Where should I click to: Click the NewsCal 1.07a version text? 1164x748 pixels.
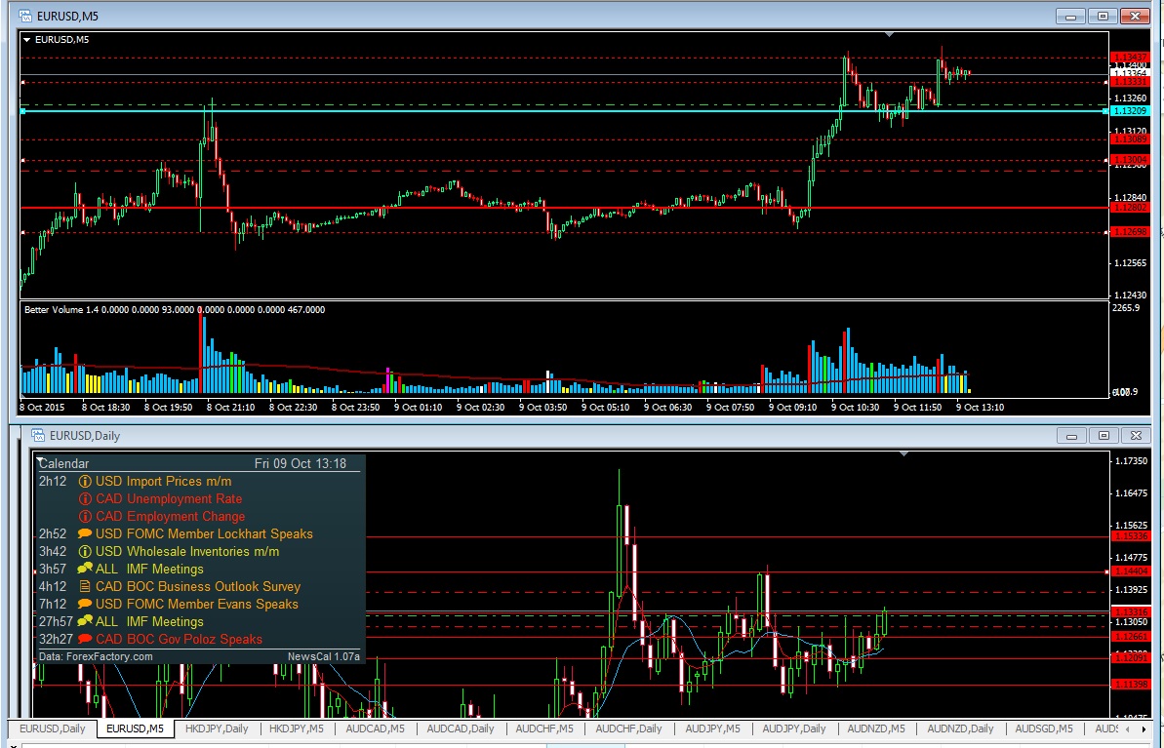pos(324,656)
